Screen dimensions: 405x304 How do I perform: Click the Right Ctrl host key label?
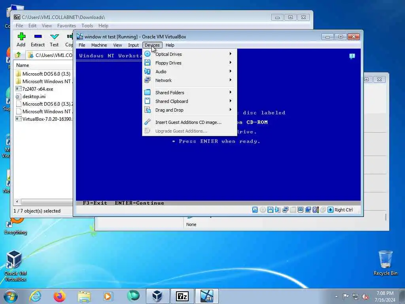pos(344,210)
